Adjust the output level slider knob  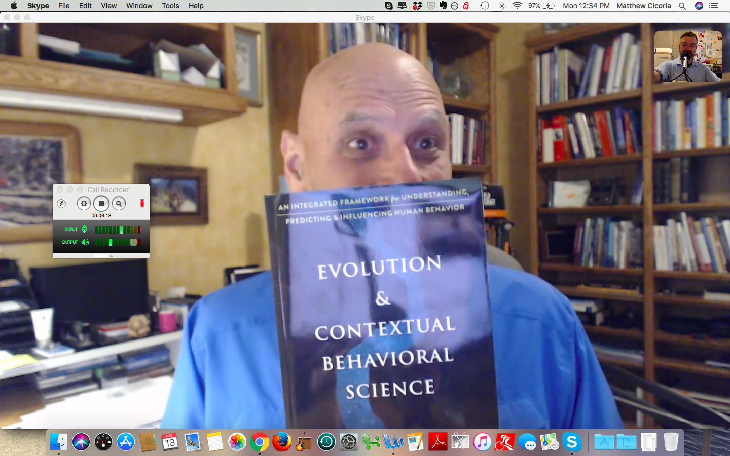click(x=133, y=242)
